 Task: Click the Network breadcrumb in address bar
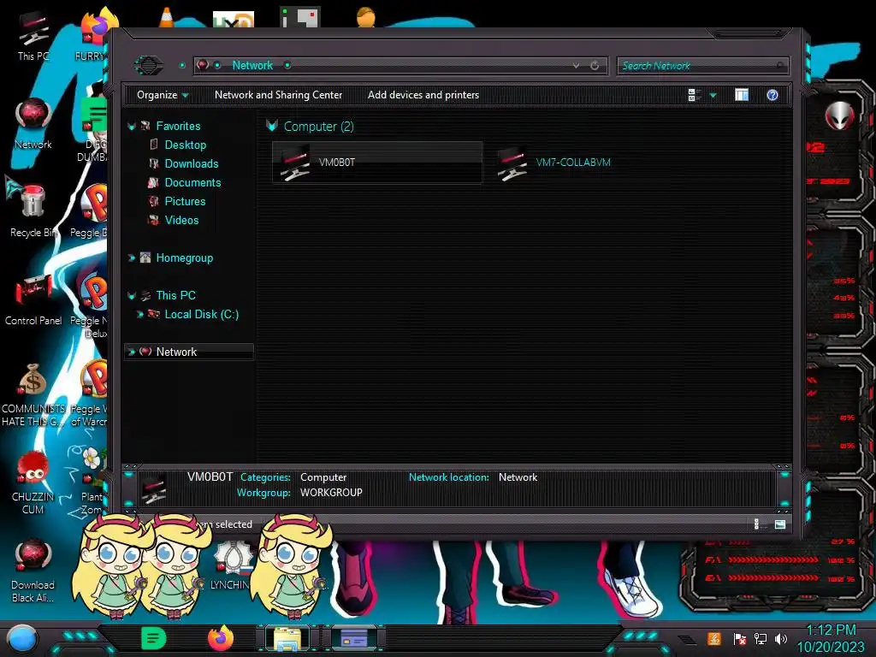point(252,65)
